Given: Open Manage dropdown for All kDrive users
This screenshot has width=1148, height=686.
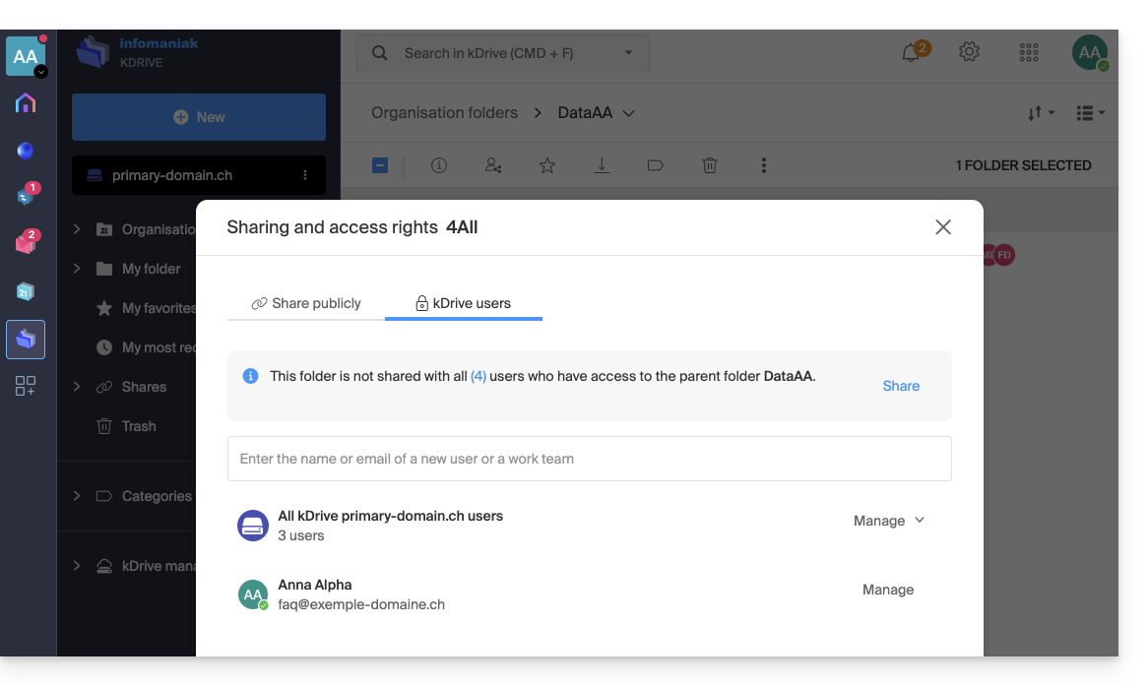Looking at the screenshot, I should (x=888, y=521).
